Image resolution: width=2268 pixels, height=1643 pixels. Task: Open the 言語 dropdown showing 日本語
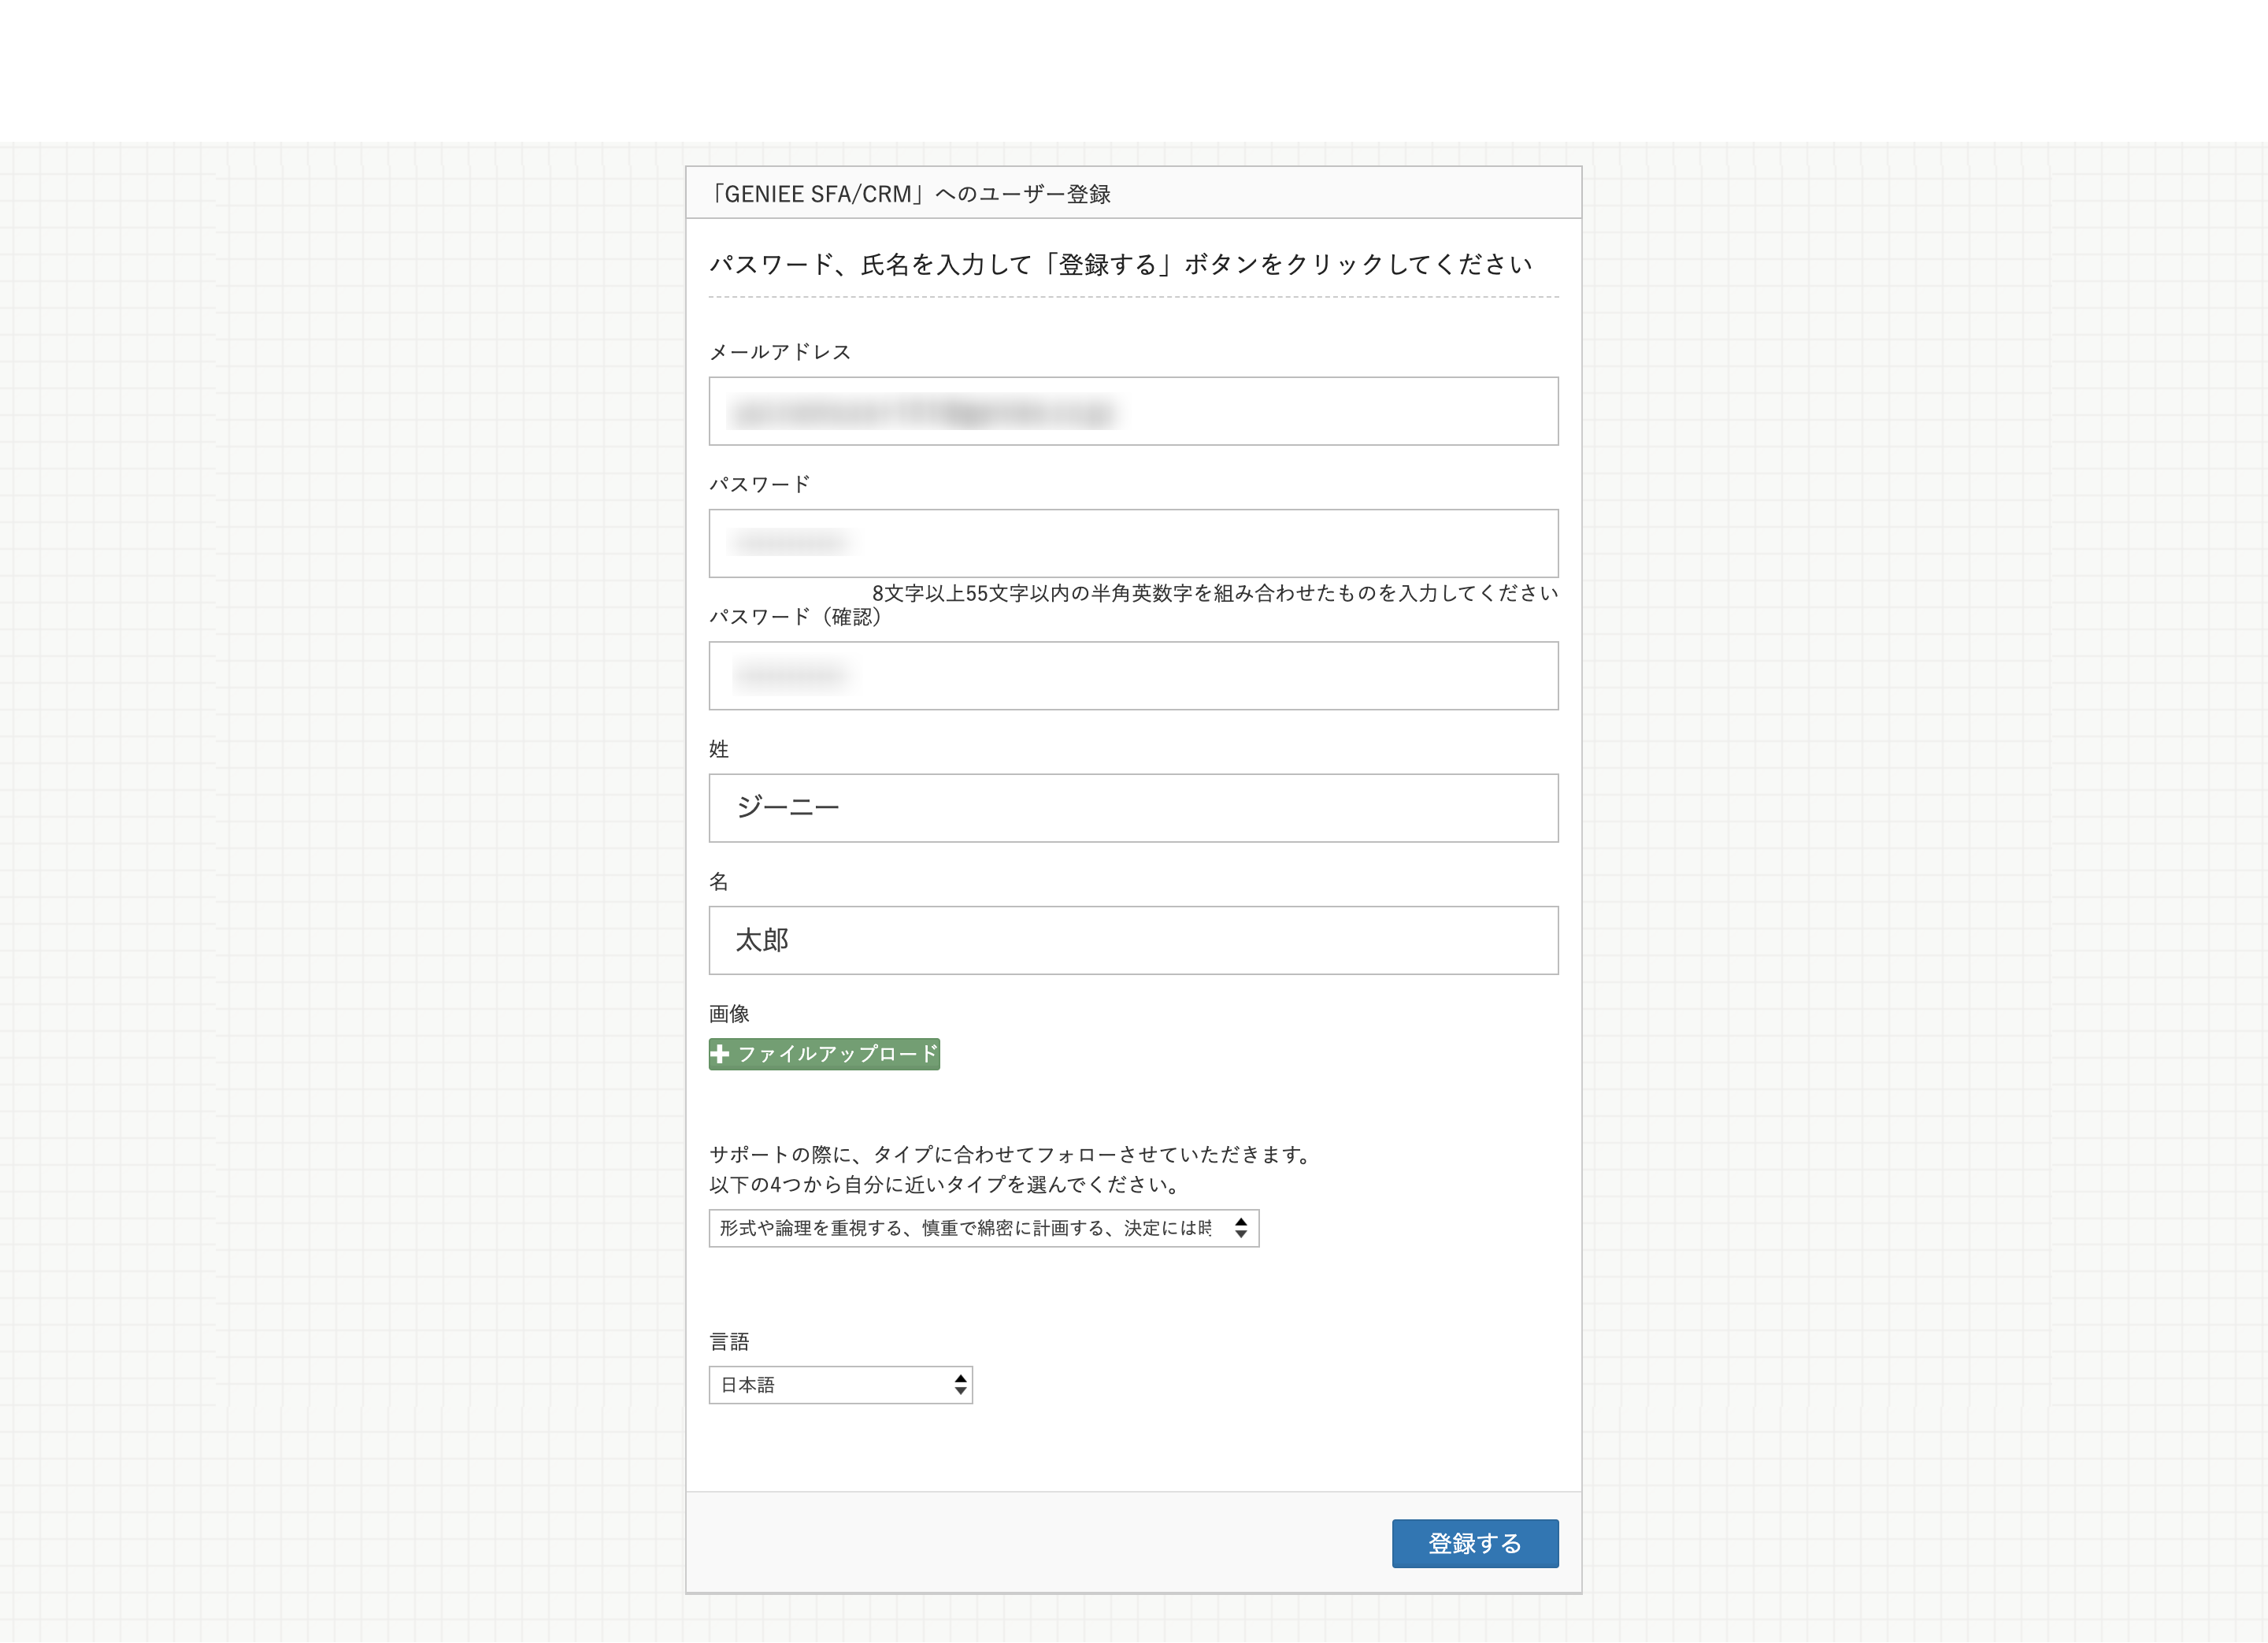[840, 1385]
